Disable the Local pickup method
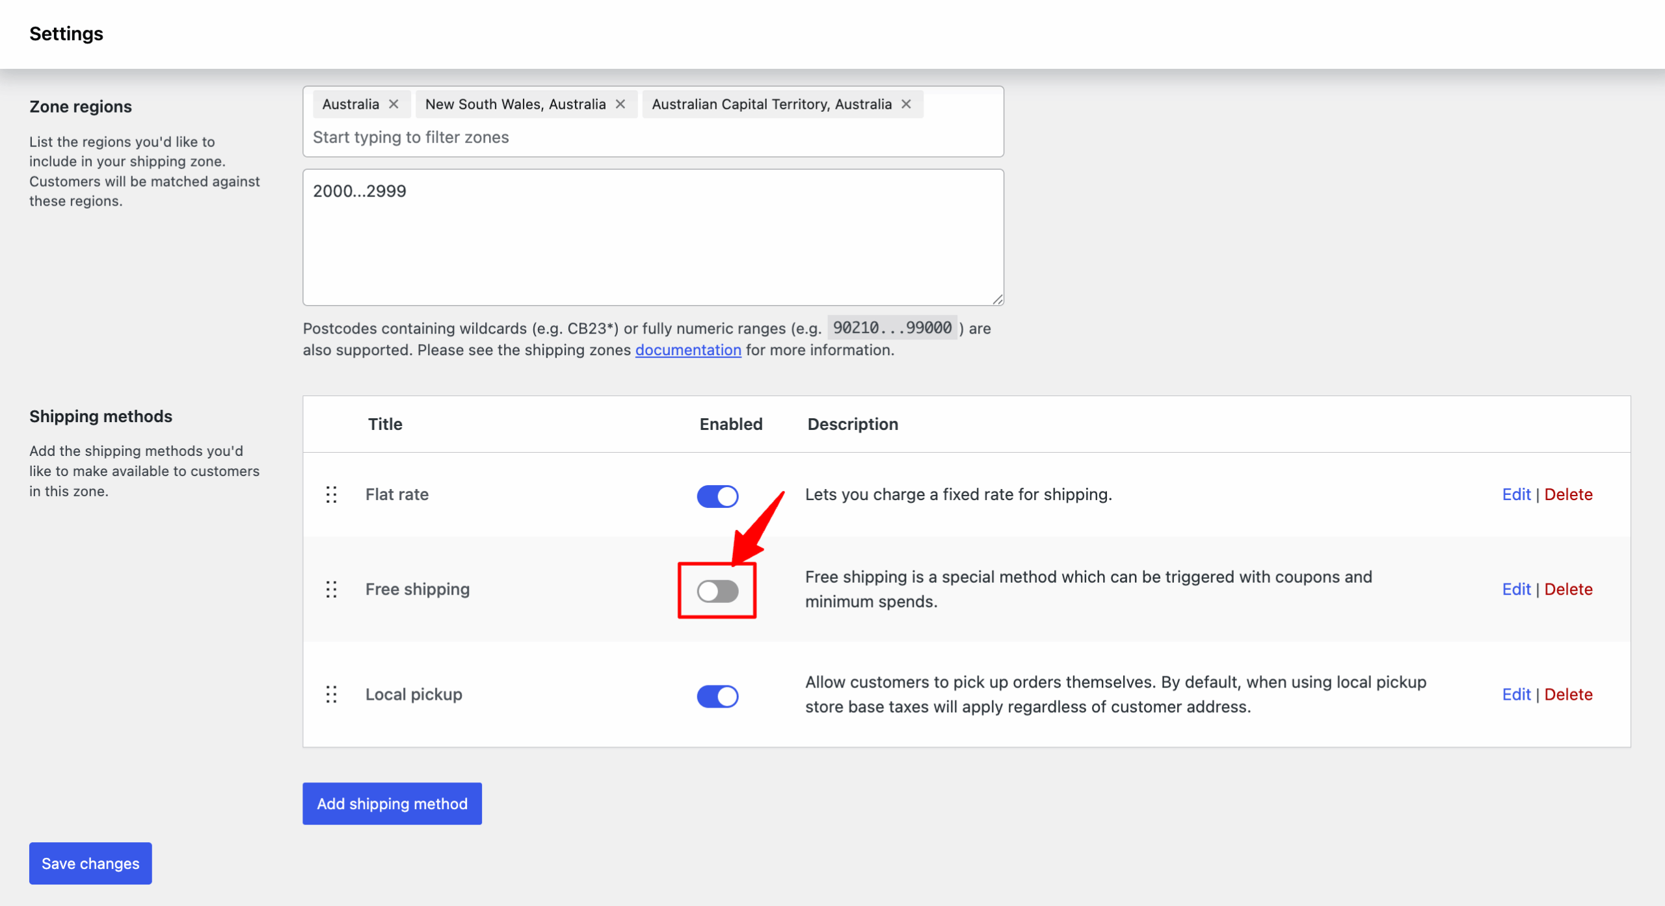The image size is (1665, 906). (x=717, y=696)
